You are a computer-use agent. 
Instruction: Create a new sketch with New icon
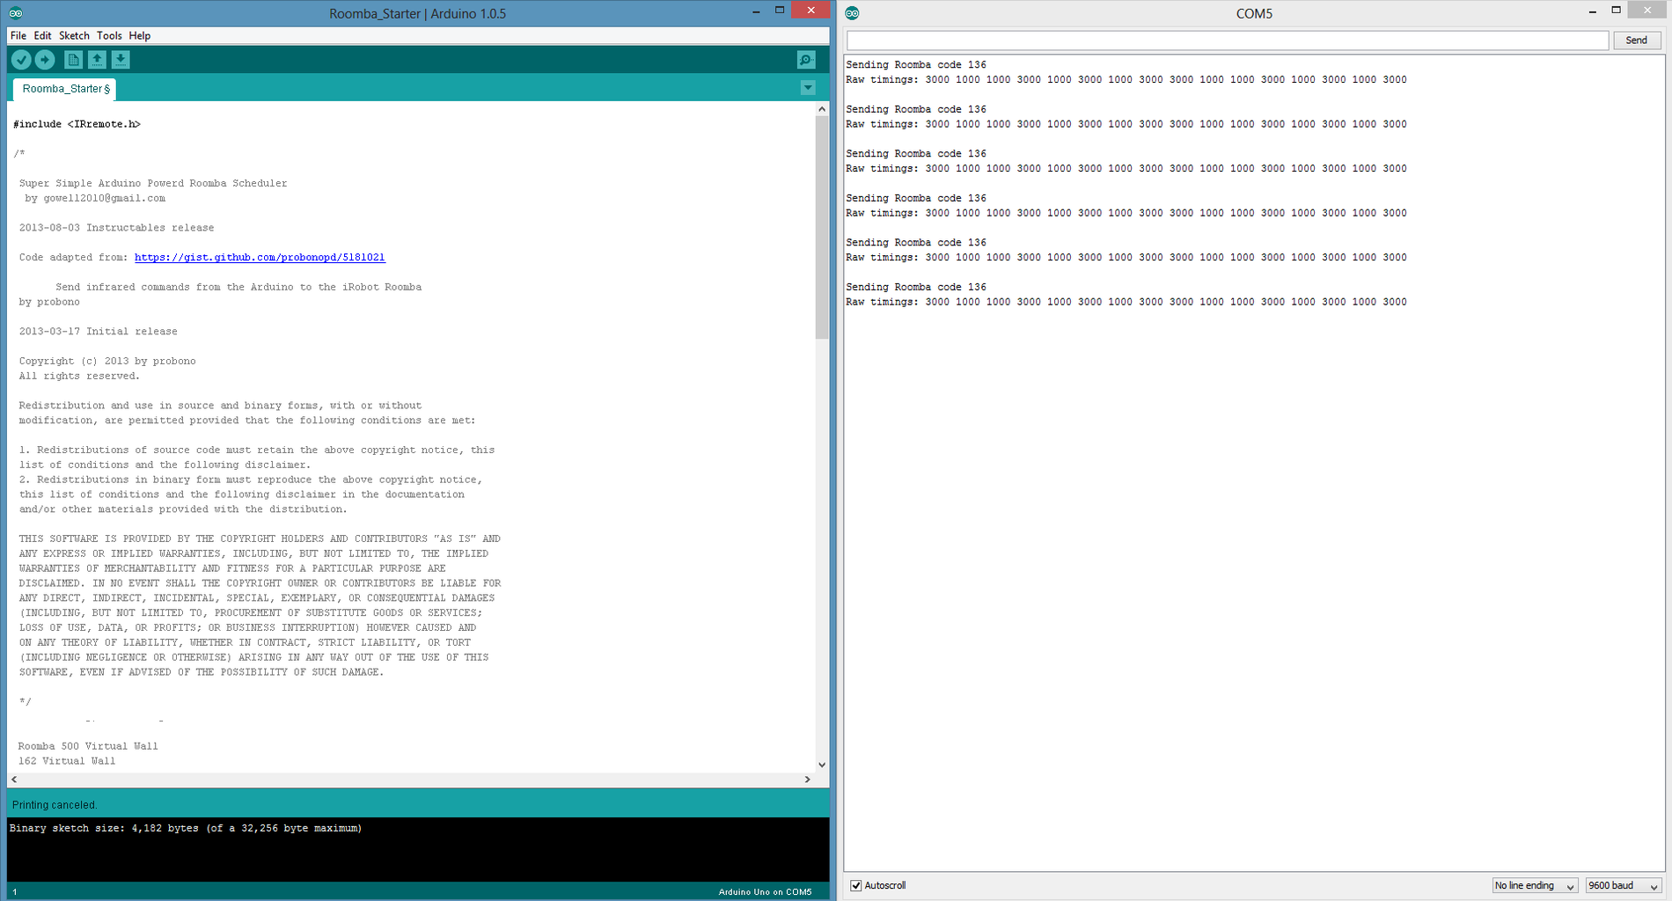point(73,60)
